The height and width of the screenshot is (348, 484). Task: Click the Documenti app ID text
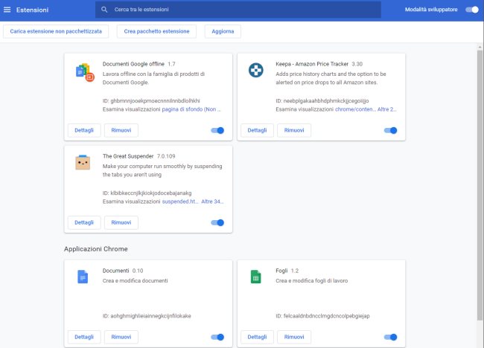[x=147, y=316]
